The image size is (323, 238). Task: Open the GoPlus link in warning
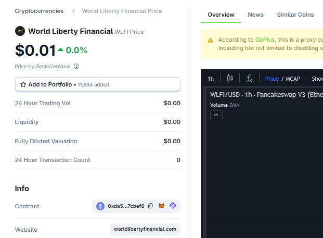[x=265, y=40]
